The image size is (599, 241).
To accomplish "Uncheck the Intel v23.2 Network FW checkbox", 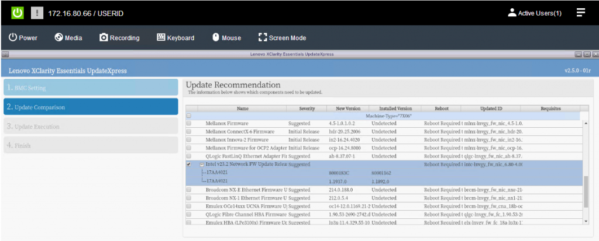I will [x=189, y=165].
